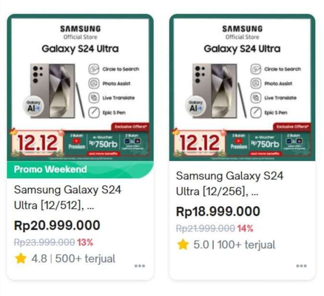Click the Rp20.999.000 price
The image size is (324, 296).
[57, 225]
